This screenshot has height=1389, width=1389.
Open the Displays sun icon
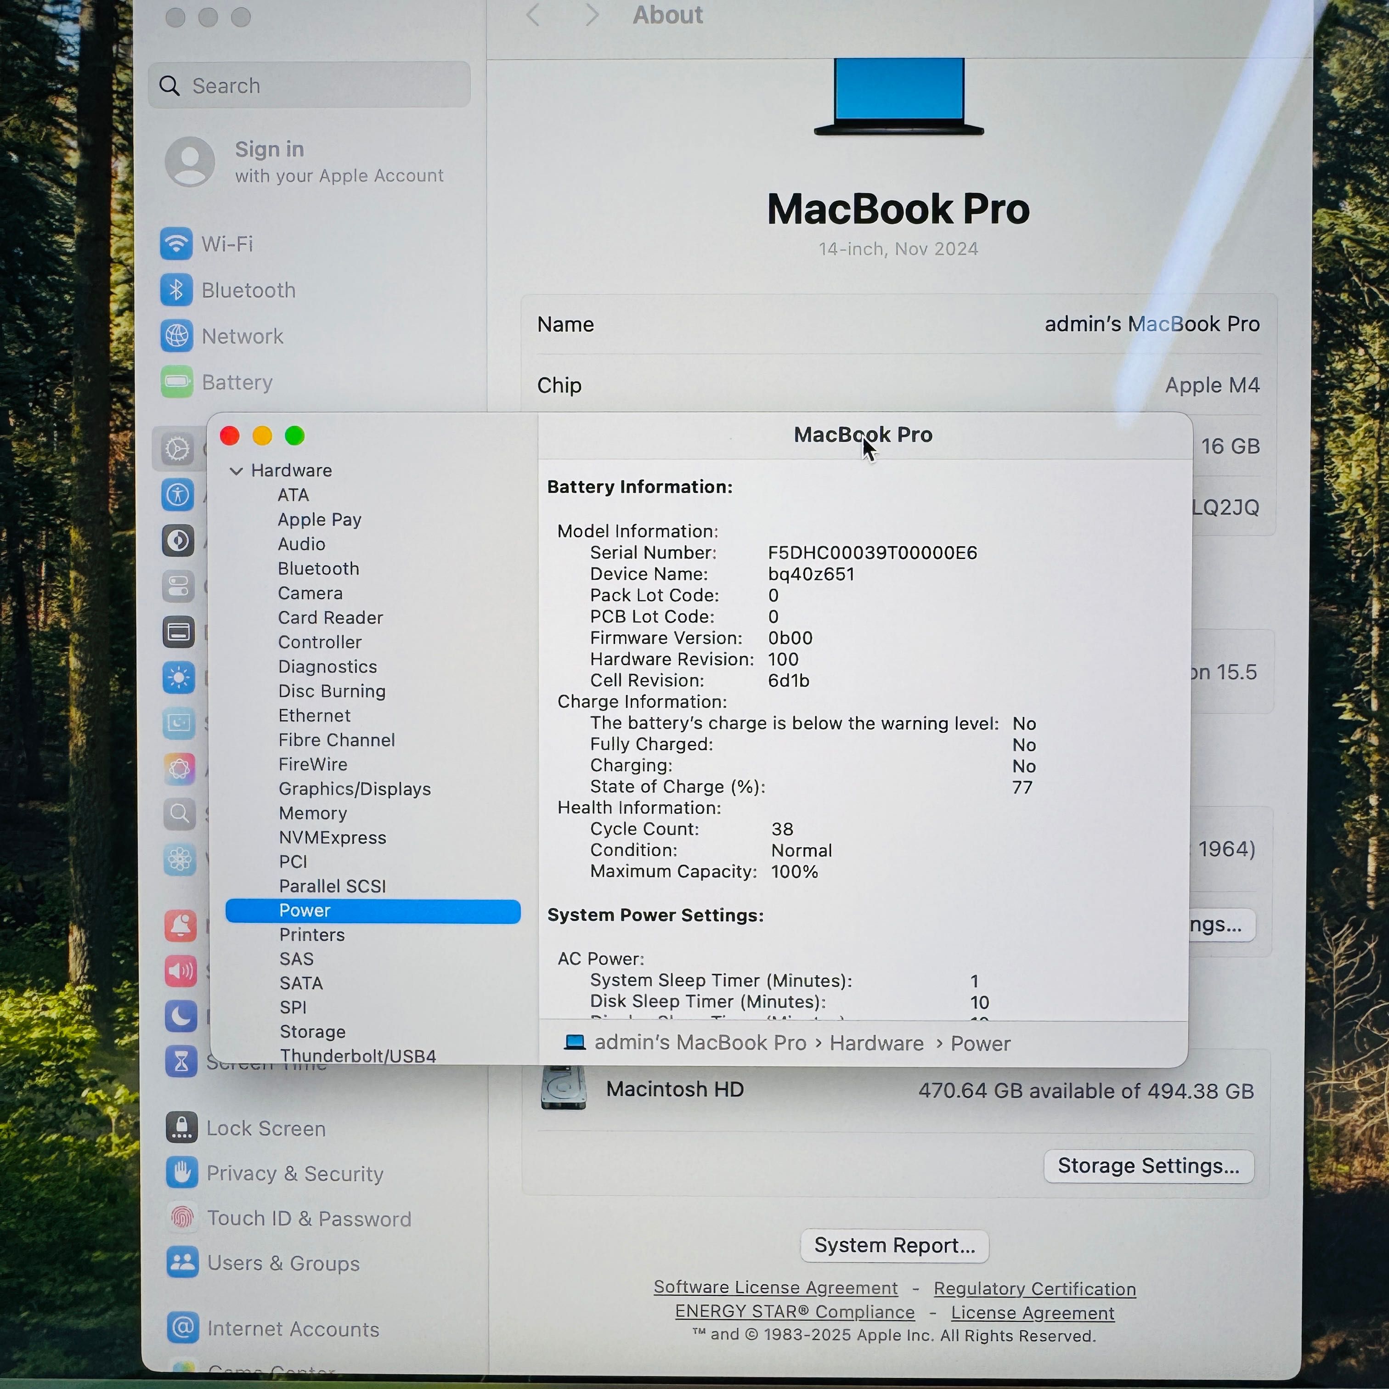[x=178, y=677]
